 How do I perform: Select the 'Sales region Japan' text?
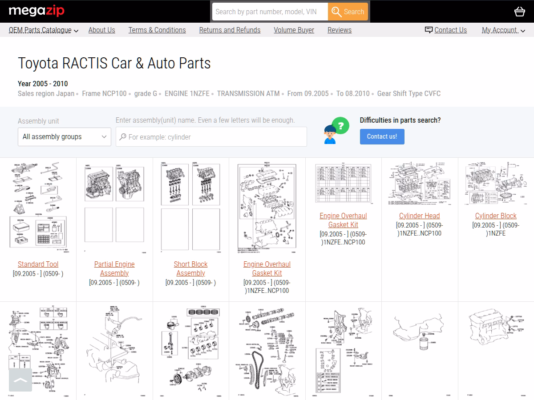point(46,94)
